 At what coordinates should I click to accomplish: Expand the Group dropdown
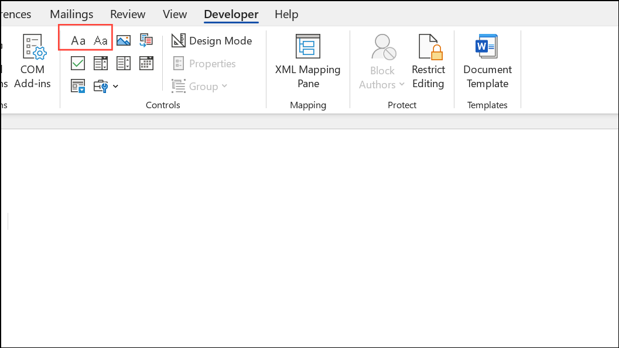224,86
